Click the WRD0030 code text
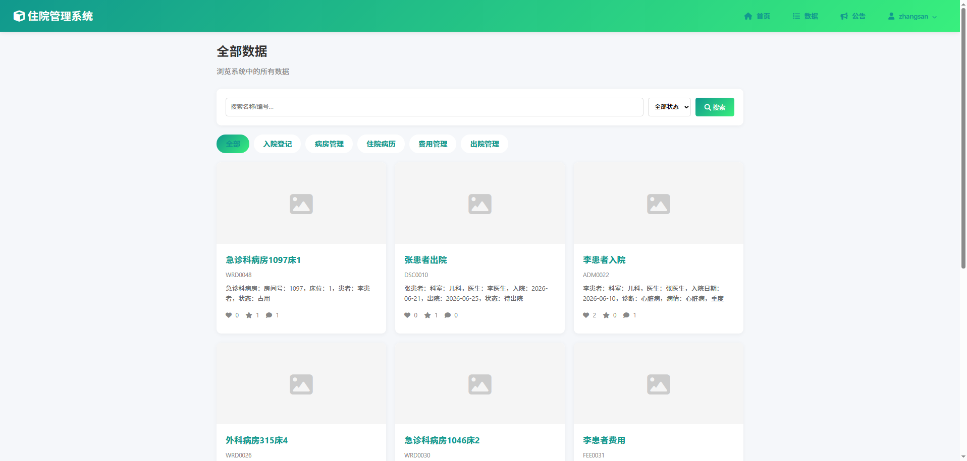Screen dimensions: 967x461 tap(417, 455)
